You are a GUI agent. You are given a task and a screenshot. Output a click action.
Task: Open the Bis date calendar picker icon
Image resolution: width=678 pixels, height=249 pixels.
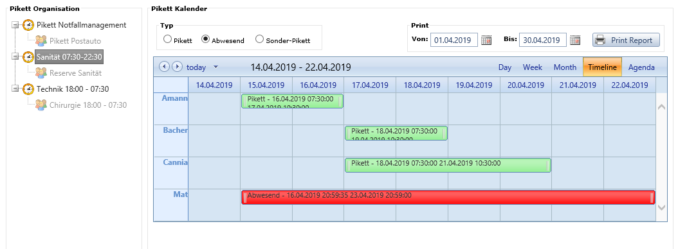(x=575, y=40)
